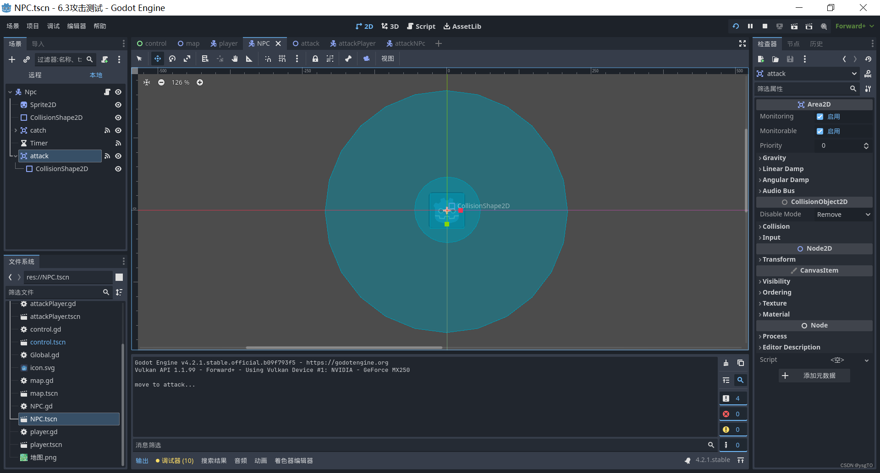Open the attackPlayer scene tab

(352, 43)
